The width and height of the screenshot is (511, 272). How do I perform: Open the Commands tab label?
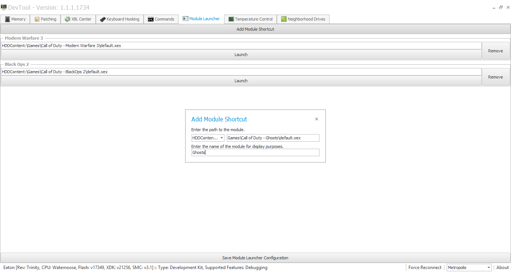(165, 19)
